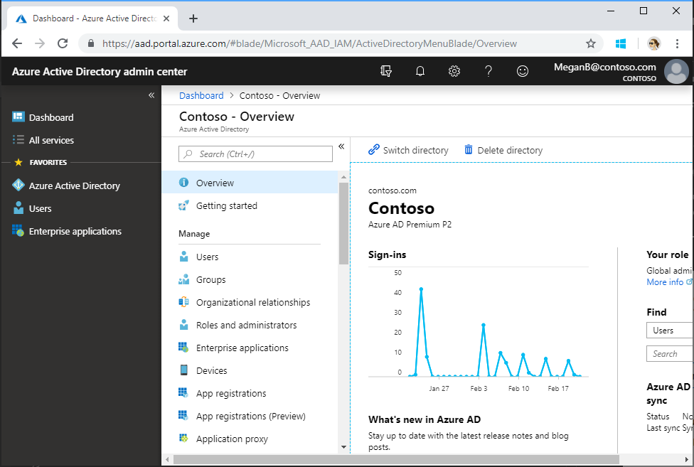Open the help question mark icon
This screenshot has height=467, width=694.
489,71
